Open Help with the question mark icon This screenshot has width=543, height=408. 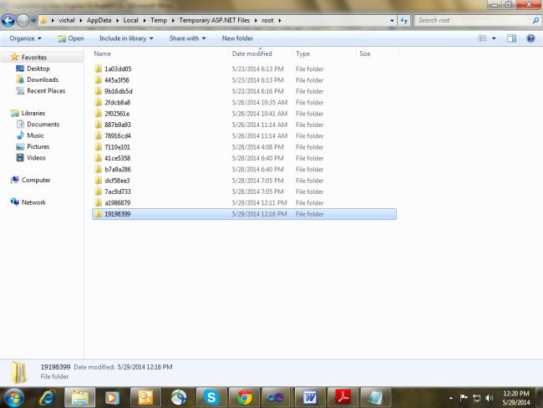[530, 38]
